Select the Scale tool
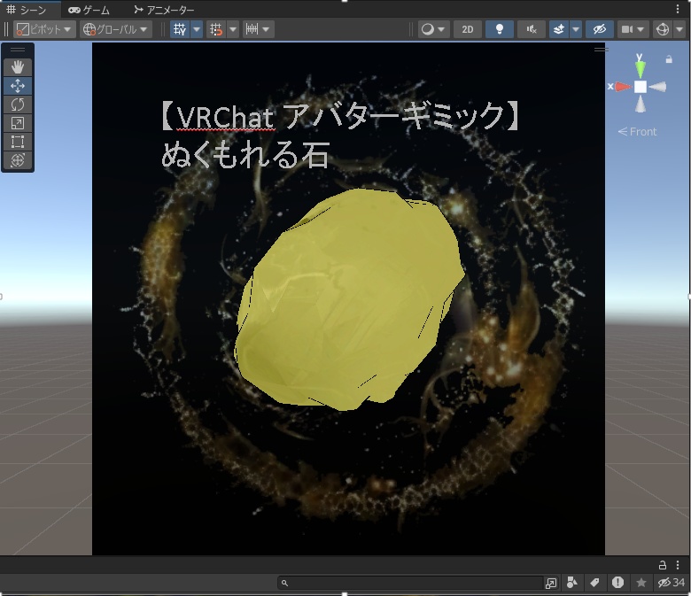 pos(18,123)
